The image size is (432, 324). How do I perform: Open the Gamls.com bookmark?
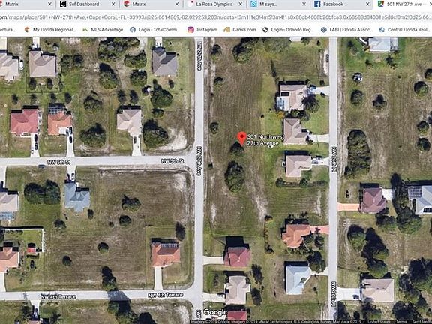tap(240, 30)
